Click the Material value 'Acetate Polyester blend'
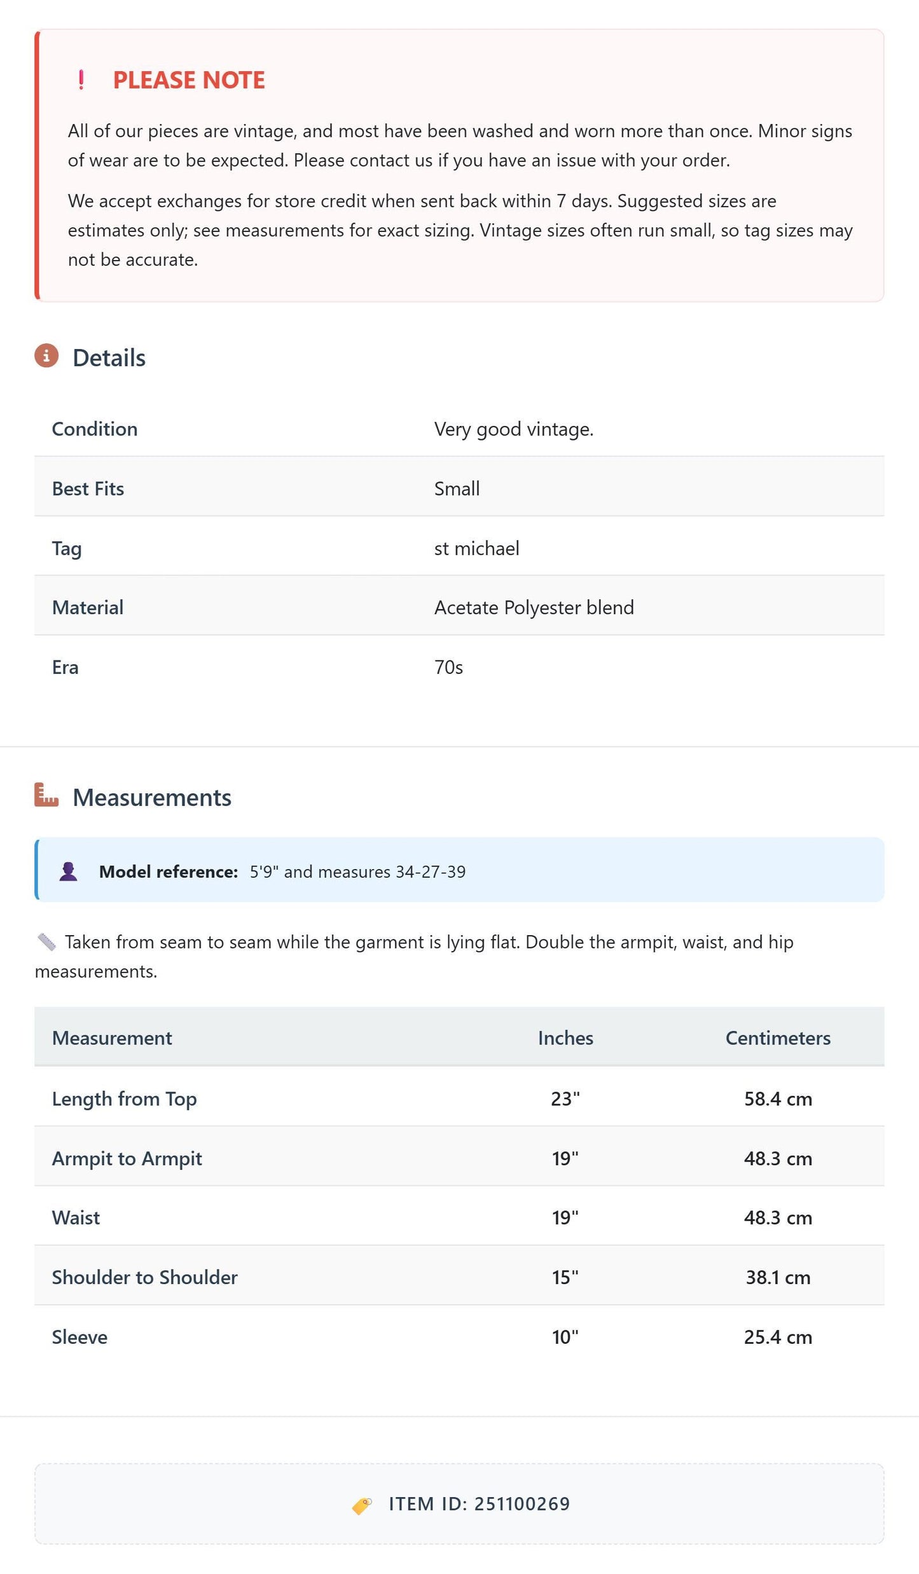This screenshot has width=919, height=1574. 534,608
